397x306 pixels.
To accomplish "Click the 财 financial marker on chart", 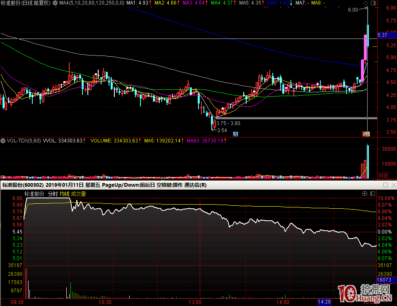I will pyautogui.click(x=235, y=134).
